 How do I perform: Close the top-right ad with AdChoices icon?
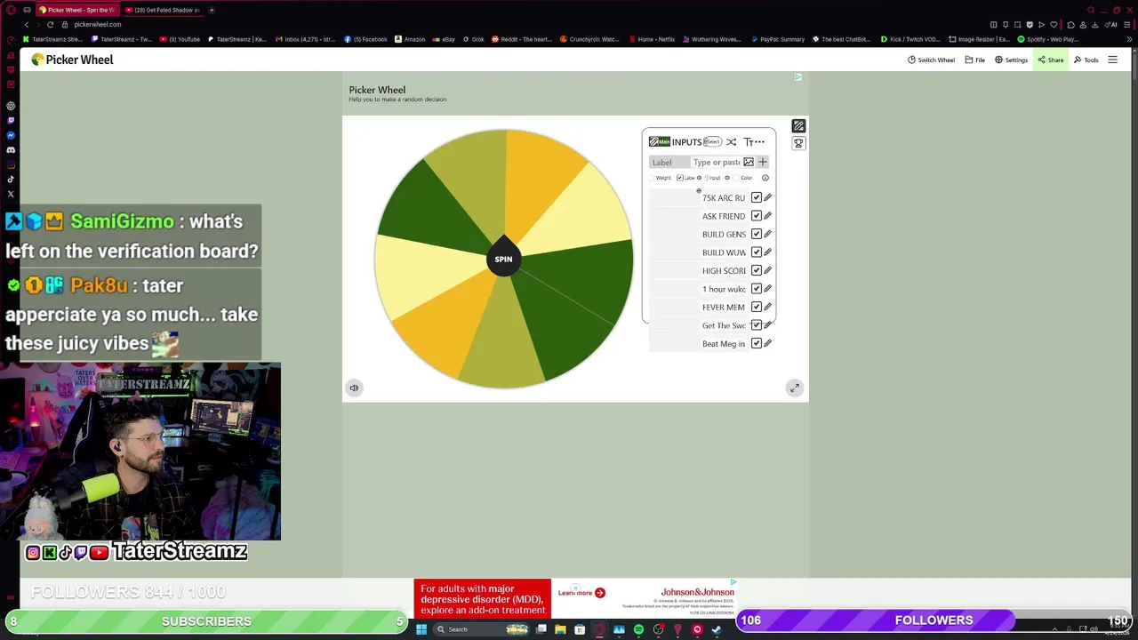(797, 77)
